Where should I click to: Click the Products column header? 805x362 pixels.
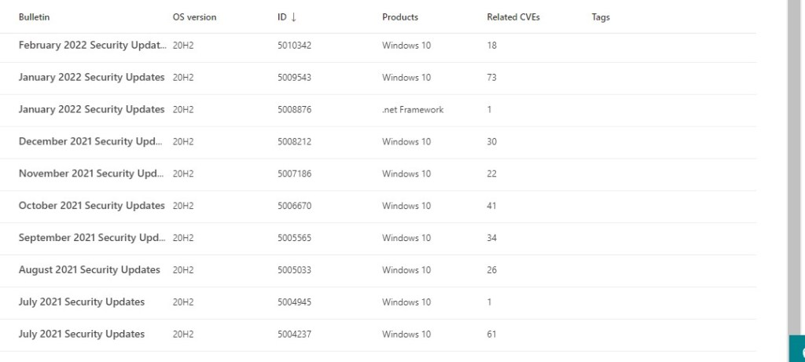(400, 17)
